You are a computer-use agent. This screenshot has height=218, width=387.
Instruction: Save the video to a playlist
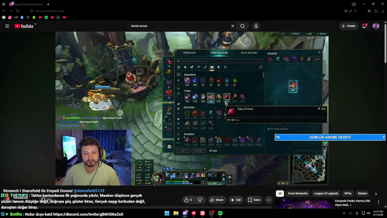(254, 200)
